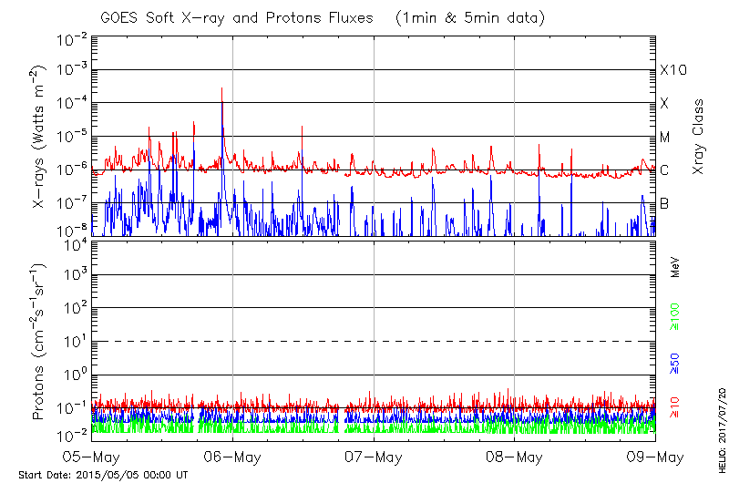Click the tallest red X-ray flare peak
Viewport: 729px width, 483px height.
click(x=221, y=90)
